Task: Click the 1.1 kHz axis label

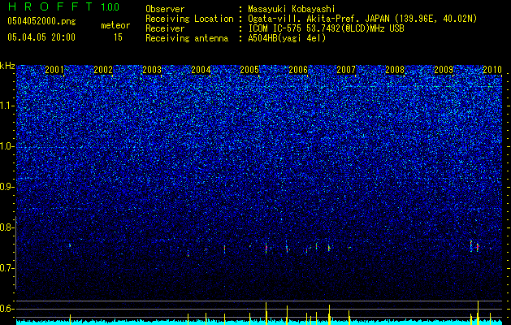Action: 7,106
